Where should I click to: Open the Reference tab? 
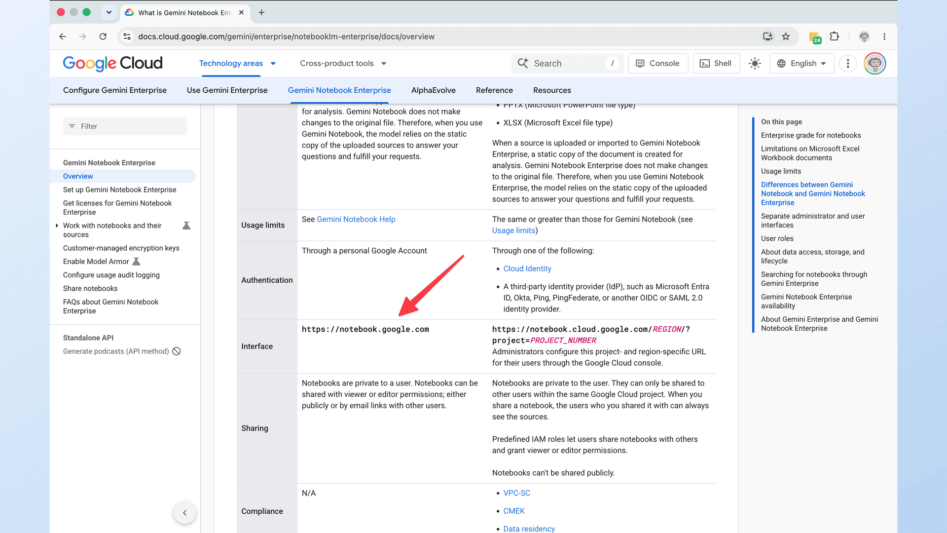point(494,90)
